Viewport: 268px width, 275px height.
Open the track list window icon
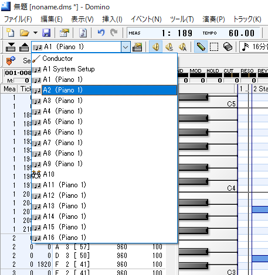[x=137, y=47]
